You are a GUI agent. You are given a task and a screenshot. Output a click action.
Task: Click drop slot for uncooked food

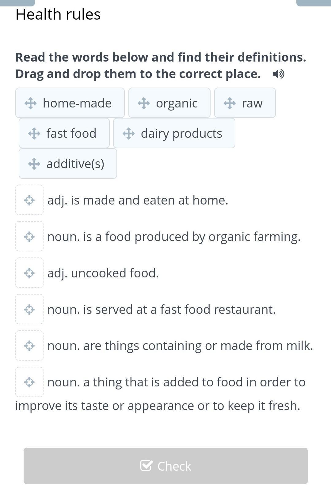tap(29, 273)
